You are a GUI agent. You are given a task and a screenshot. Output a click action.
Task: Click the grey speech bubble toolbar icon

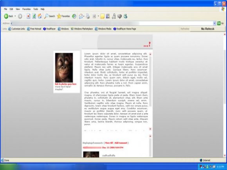click(x=119, y=16)
